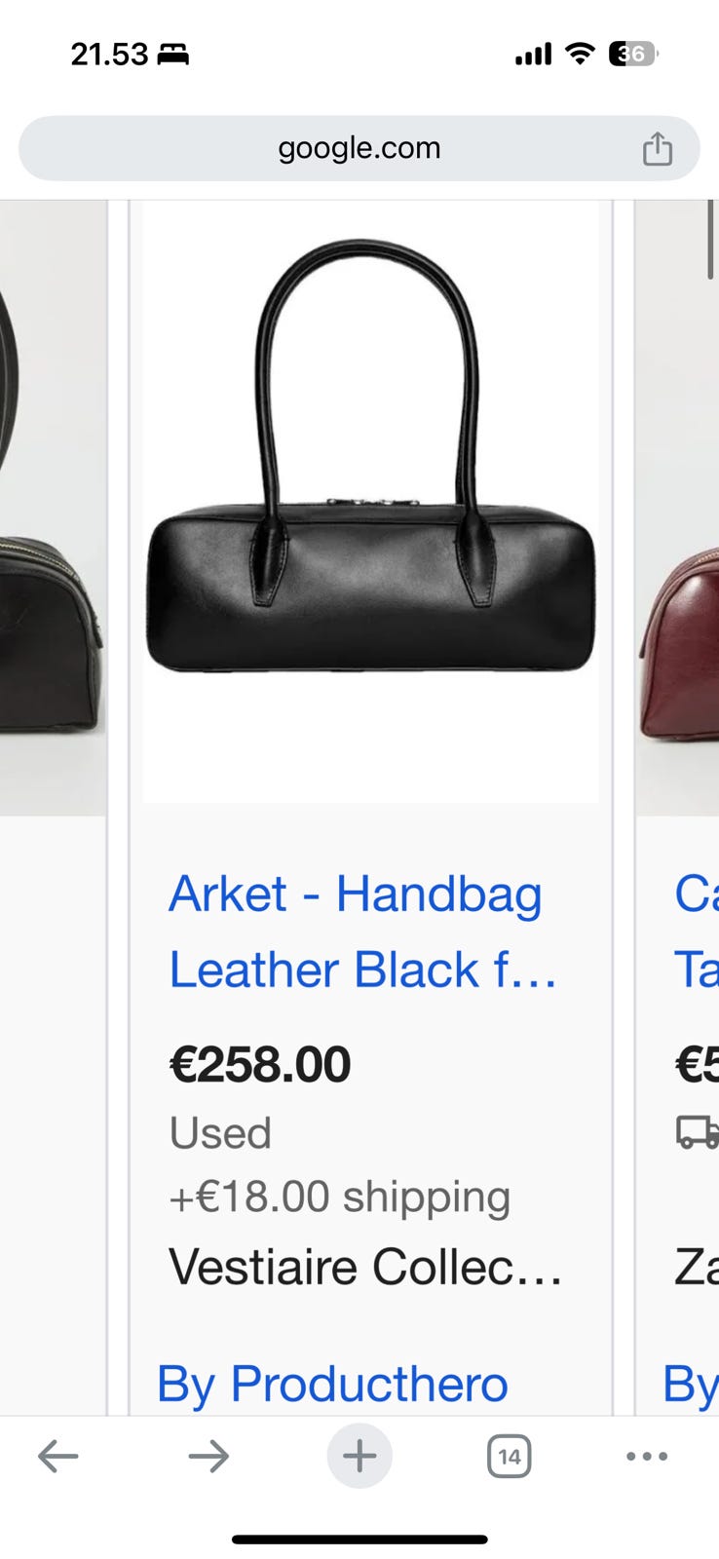This screenshot has width=719, height=1559.
Task: Tap the 21.53 clock in status bar
Action: pyautogui.click(x=109, y=55)
